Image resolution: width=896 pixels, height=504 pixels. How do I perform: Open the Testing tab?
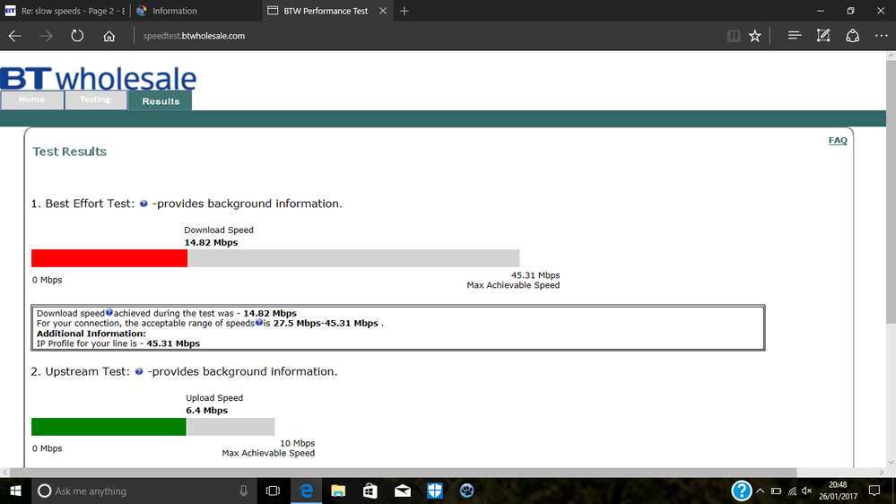pos(95,100)
